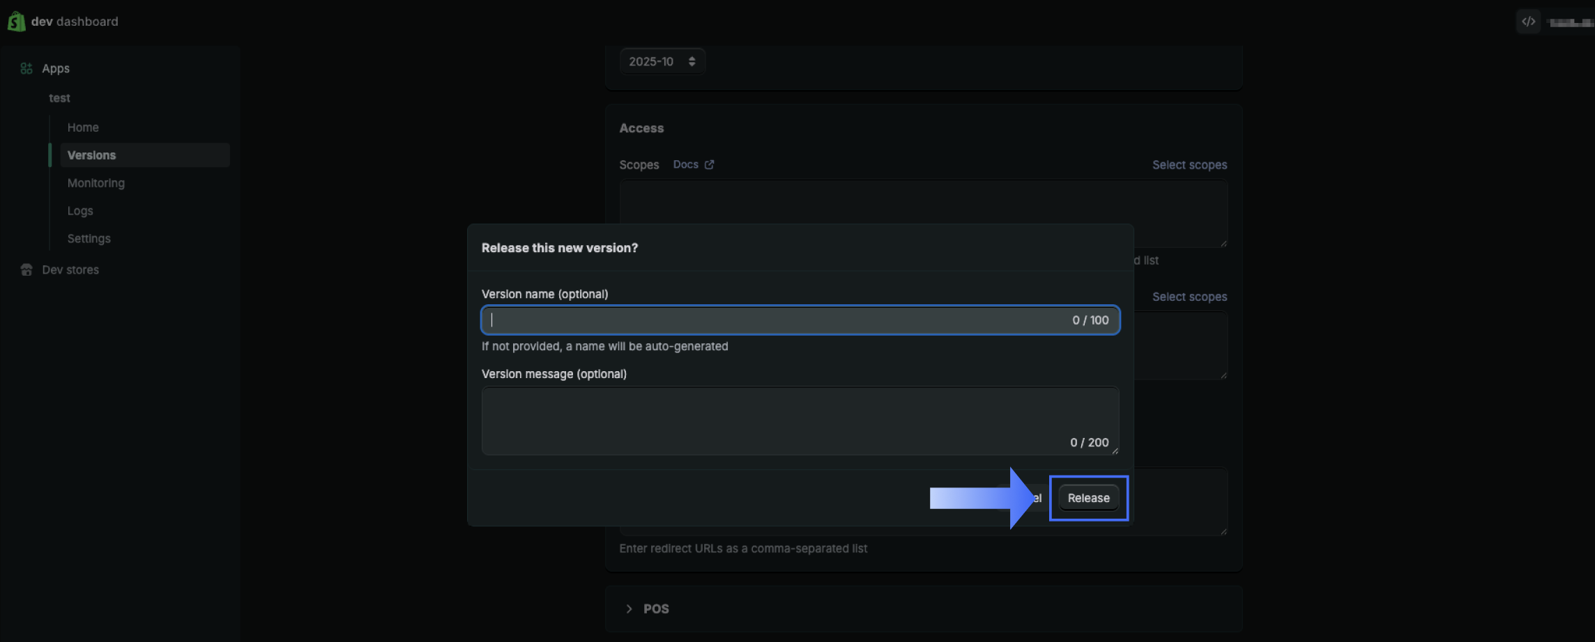Viewport: 1595px width, 642px height.
Task: Click the Version name input field
Action: point(799,320)
